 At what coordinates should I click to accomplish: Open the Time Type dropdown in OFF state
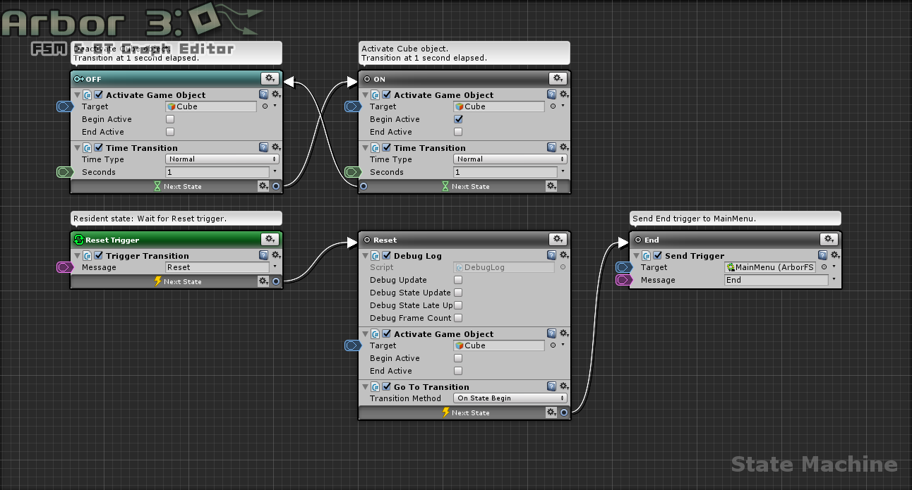click(x=222, y=159)
